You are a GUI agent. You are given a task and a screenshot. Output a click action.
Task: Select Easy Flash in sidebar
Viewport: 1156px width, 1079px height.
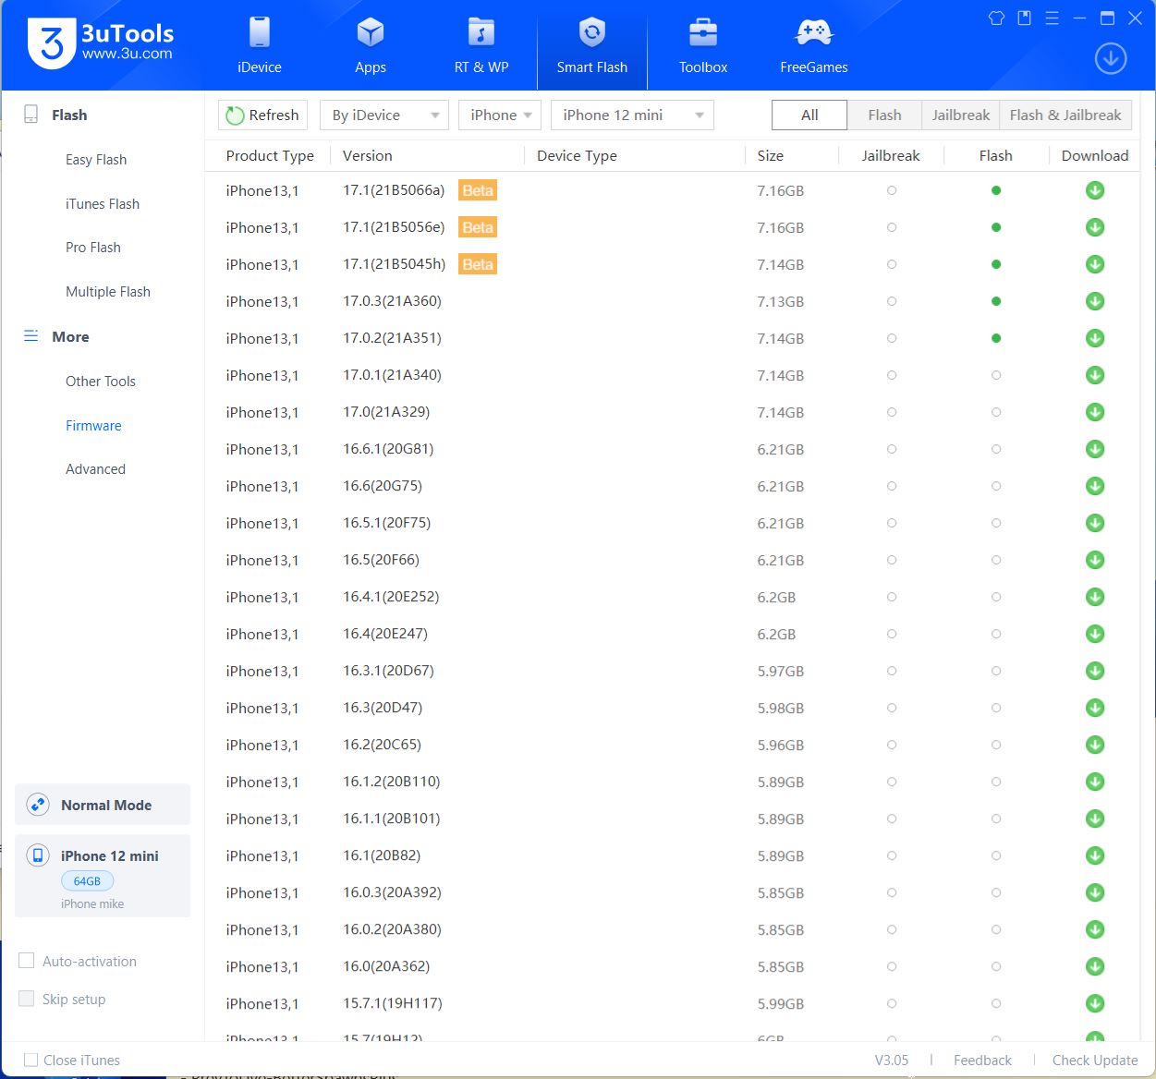tap(96, 160)
